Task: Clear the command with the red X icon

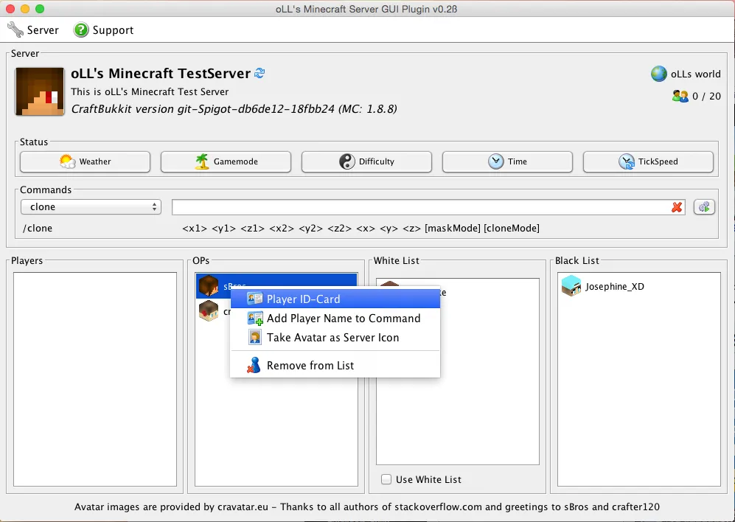Action: 677,207
